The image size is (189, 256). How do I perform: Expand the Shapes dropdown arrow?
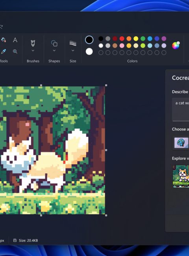[54, 51]
